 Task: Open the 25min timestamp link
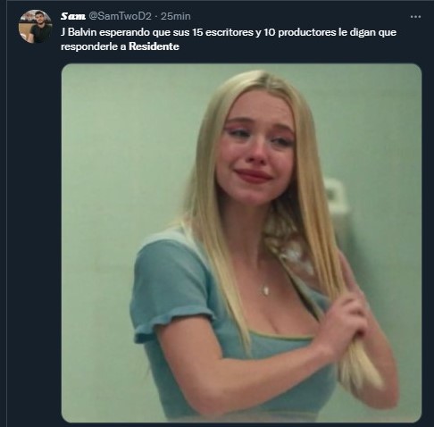point(176,16)
